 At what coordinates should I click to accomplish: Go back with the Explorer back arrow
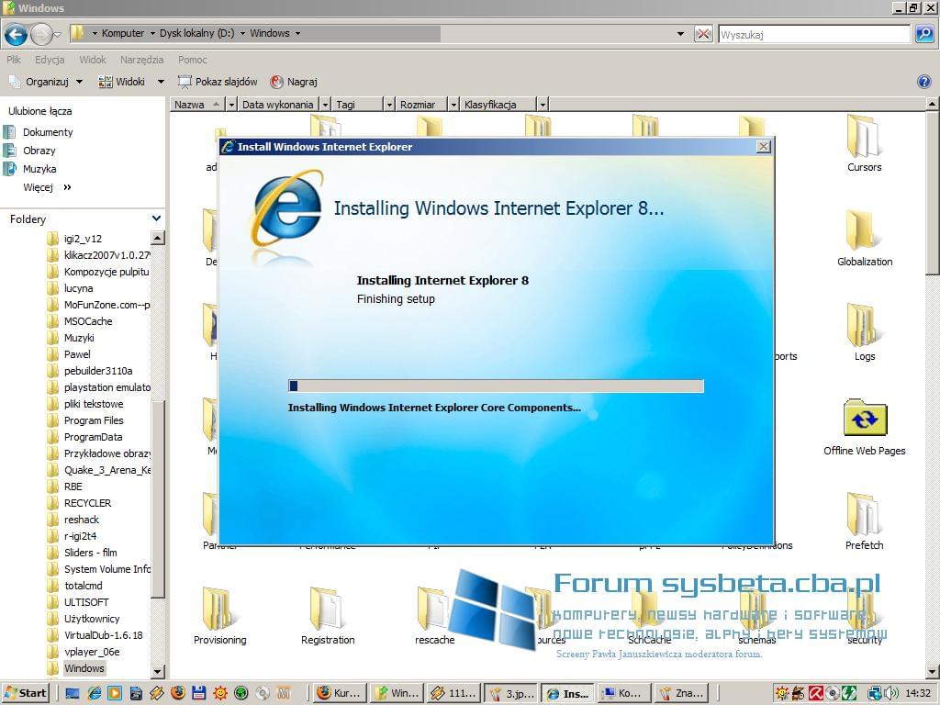16,34
